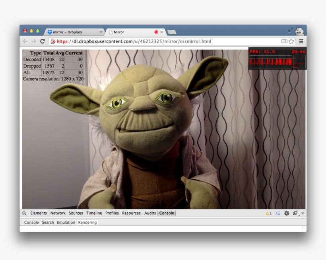Click the camera access icon in address bar

point(284,41)
